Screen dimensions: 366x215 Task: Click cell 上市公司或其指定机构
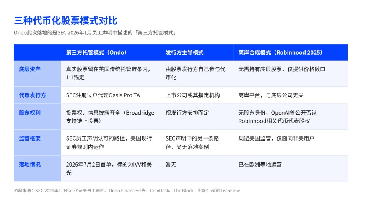[x=193, y=95]
